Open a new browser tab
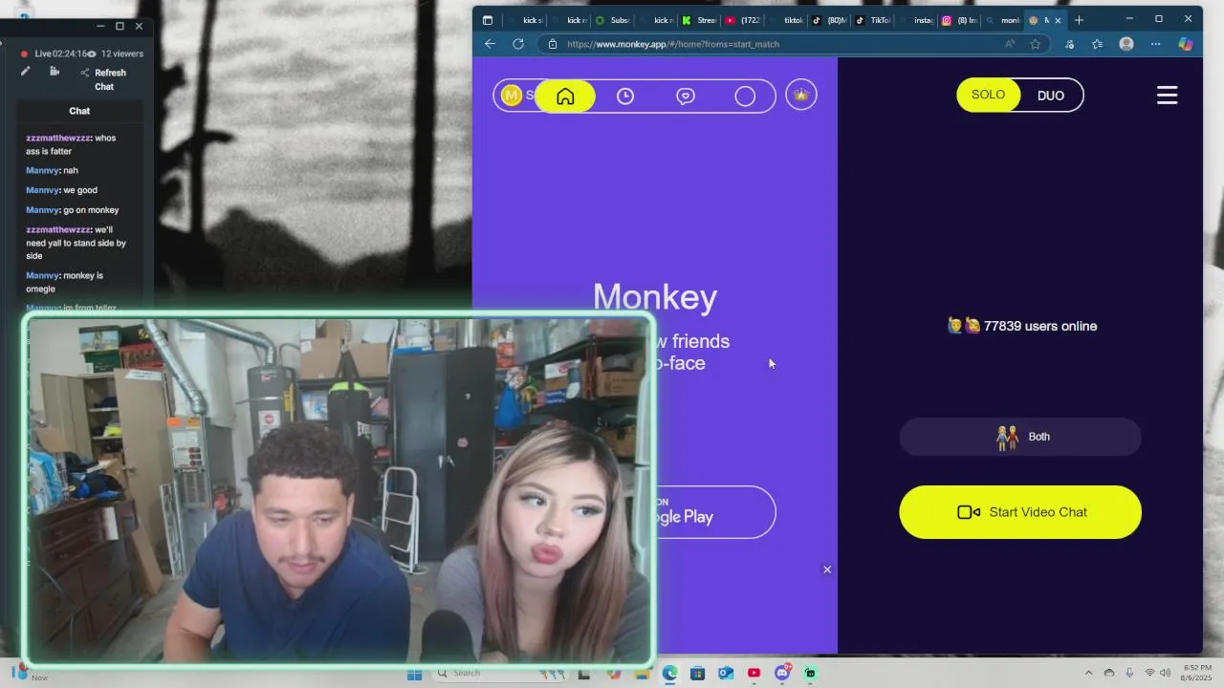The image size is (1224, 688). (1079, 20)
